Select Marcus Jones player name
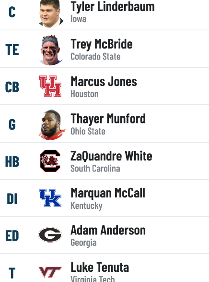This screenshot has height=282, width=209. (x=104, y=82)
